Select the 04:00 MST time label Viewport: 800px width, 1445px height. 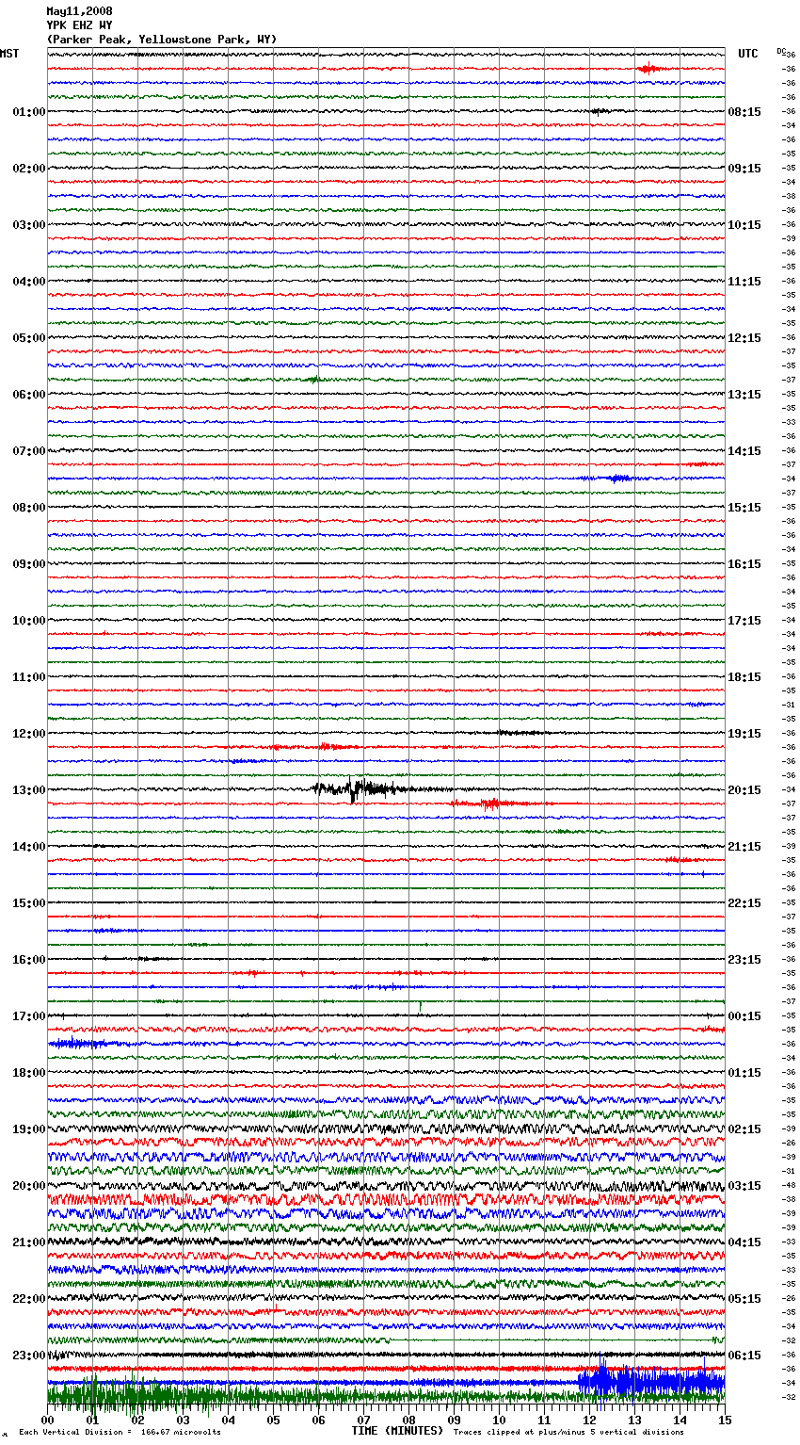pyautogui.click(x=29, y=282)
